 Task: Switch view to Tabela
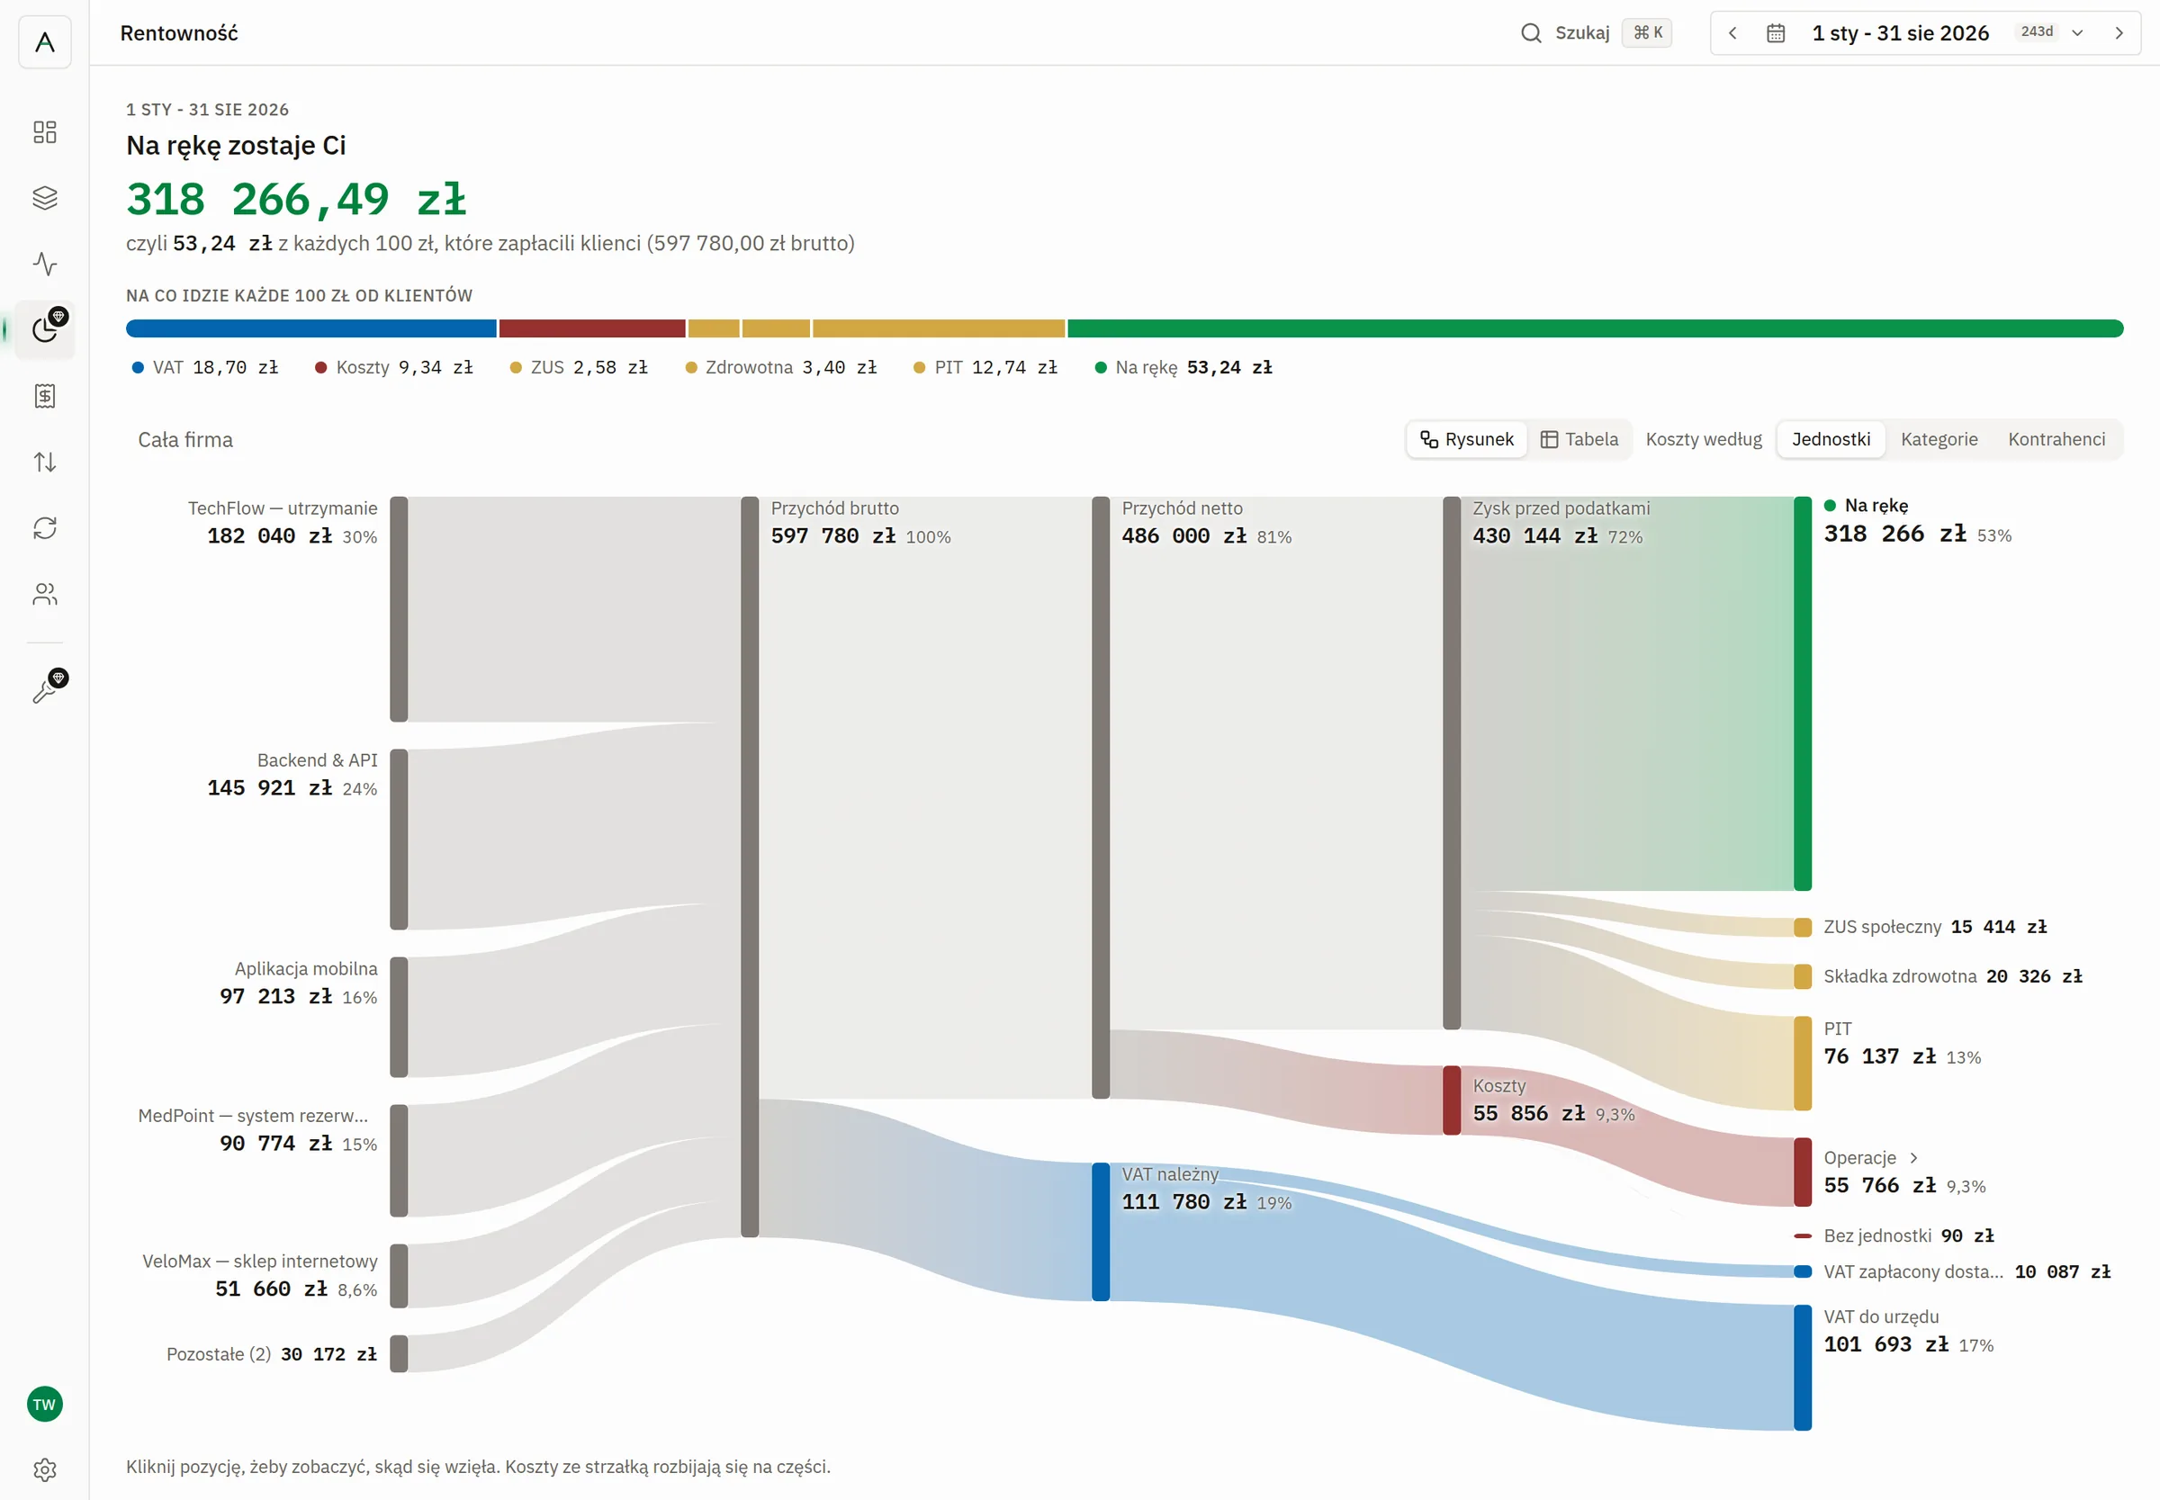(1579, 439)
